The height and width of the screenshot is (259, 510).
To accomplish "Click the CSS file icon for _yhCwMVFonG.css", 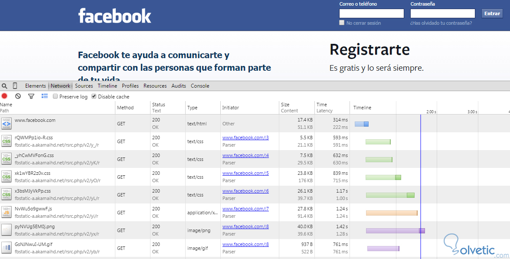I will tap(6, 159).
